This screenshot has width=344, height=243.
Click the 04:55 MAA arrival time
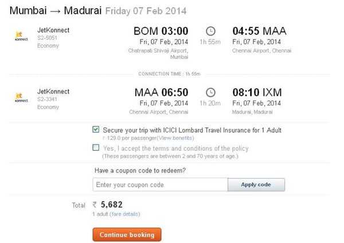[259, 31]
